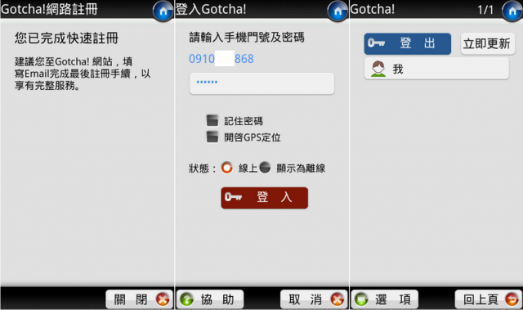Screen dimensions: 523x310
Task: Open the 選項 options button
Action: click(x=385, y=299)
